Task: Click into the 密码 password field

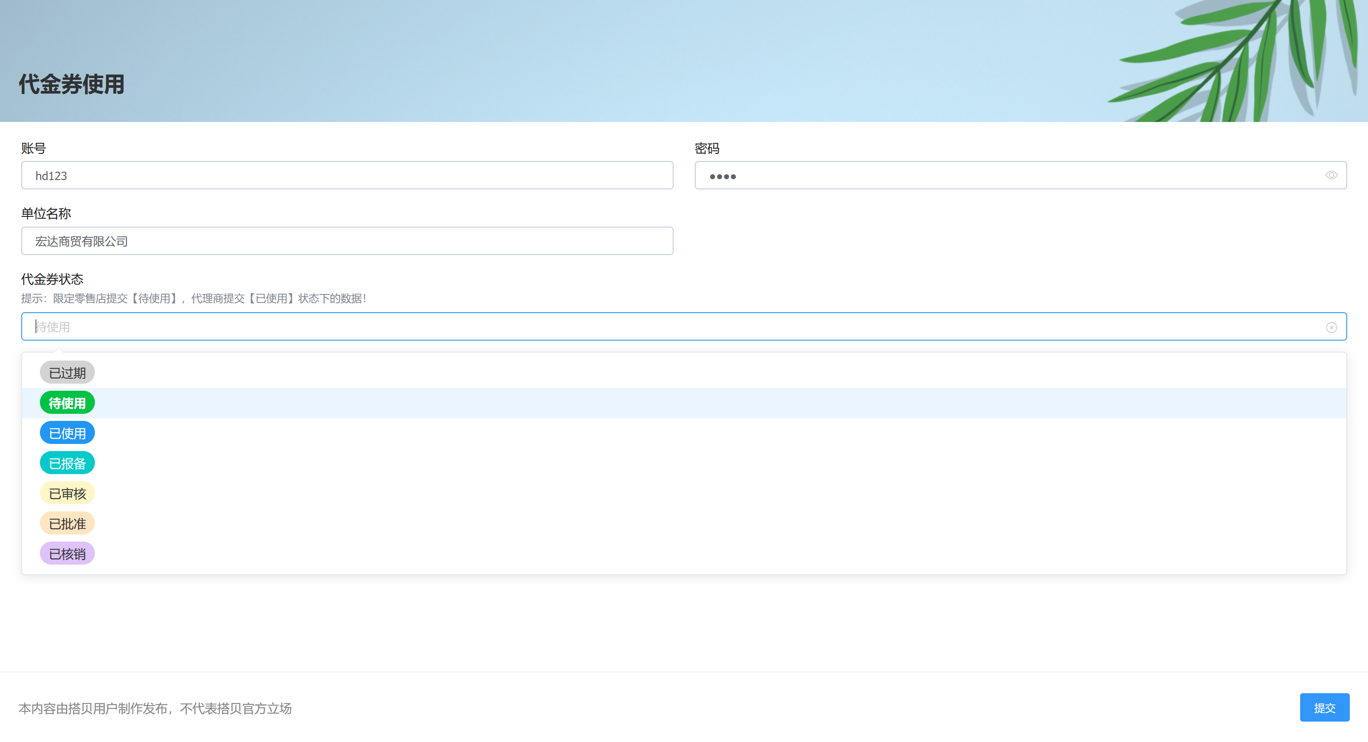Action: 1009,175
